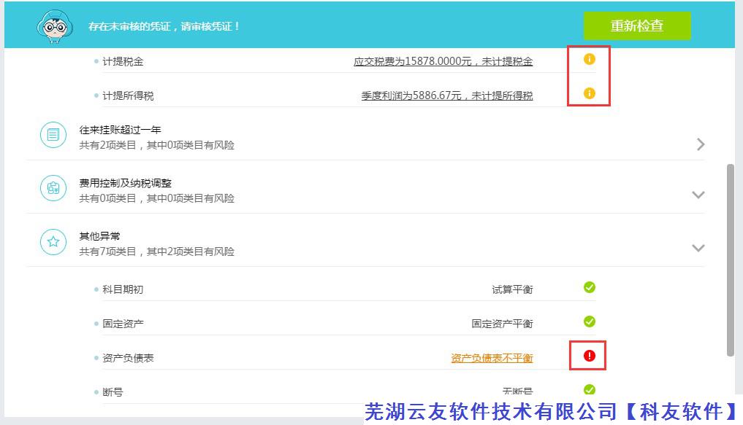The width and height of the screenshot is (743, 425).
Task: Click the green check icon for 断号
Action: point(589,389)
